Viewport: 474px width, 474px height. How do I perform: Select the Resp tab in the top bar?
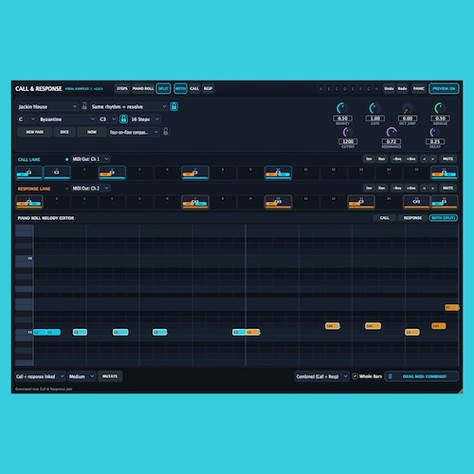(208, 88)
